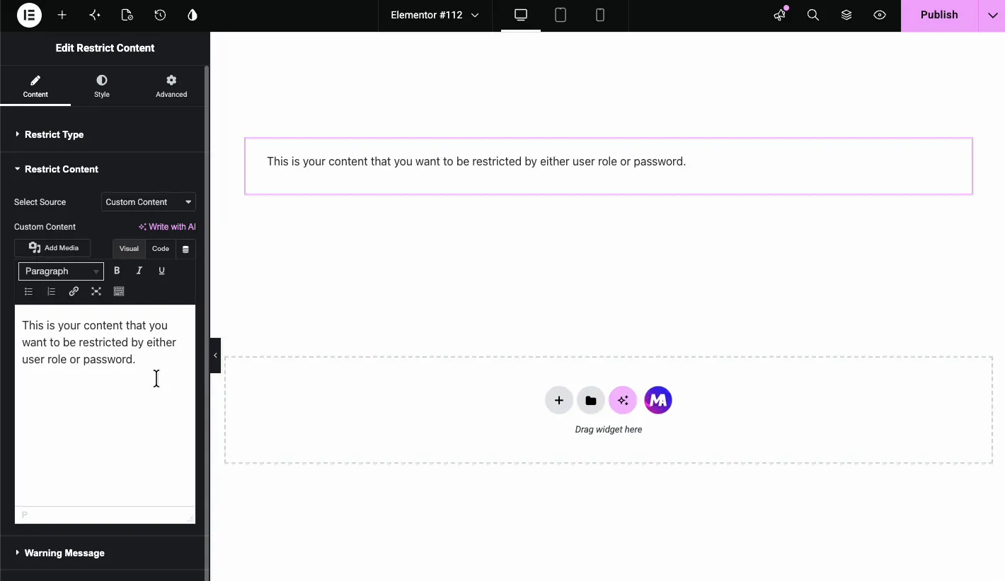Collapse the editor panel with side arrow
Screen dimensions: 1005x581
click(215, 356)
